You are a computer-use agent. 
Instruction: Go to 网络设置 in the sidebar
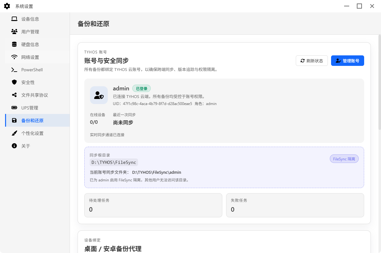click(x=38, y=57)
